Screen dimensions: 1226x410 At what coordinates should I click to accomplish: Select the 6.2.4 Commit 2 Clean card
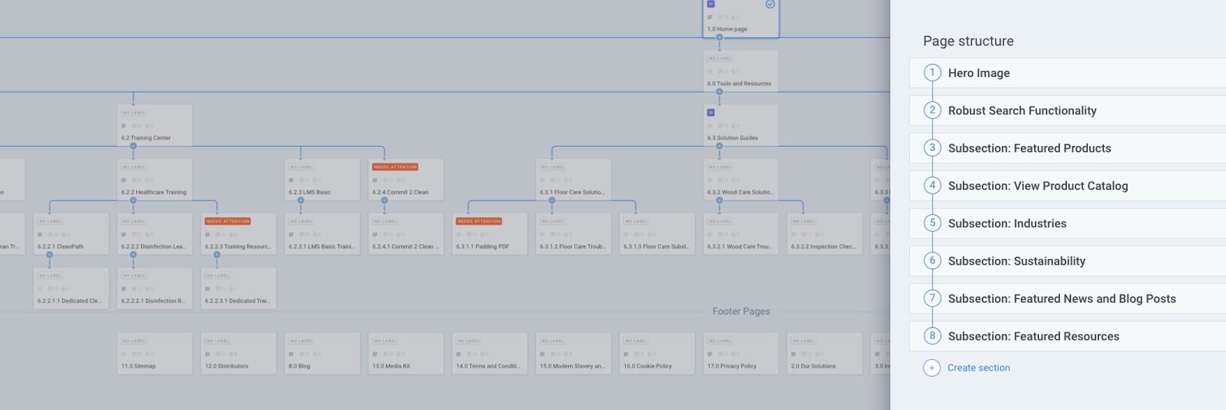pos(406,180)
